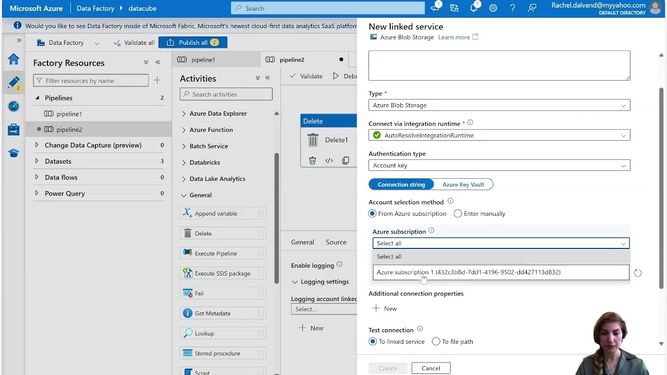Click the Filter resources by name field
This screenshot has height=375, width=667.
tap(91, 81)
